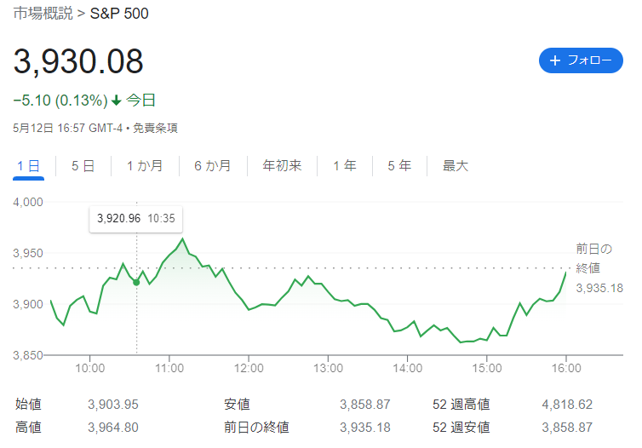
Task: Click the 3,920.96 chart tooltip
Action: coord(135,218)
